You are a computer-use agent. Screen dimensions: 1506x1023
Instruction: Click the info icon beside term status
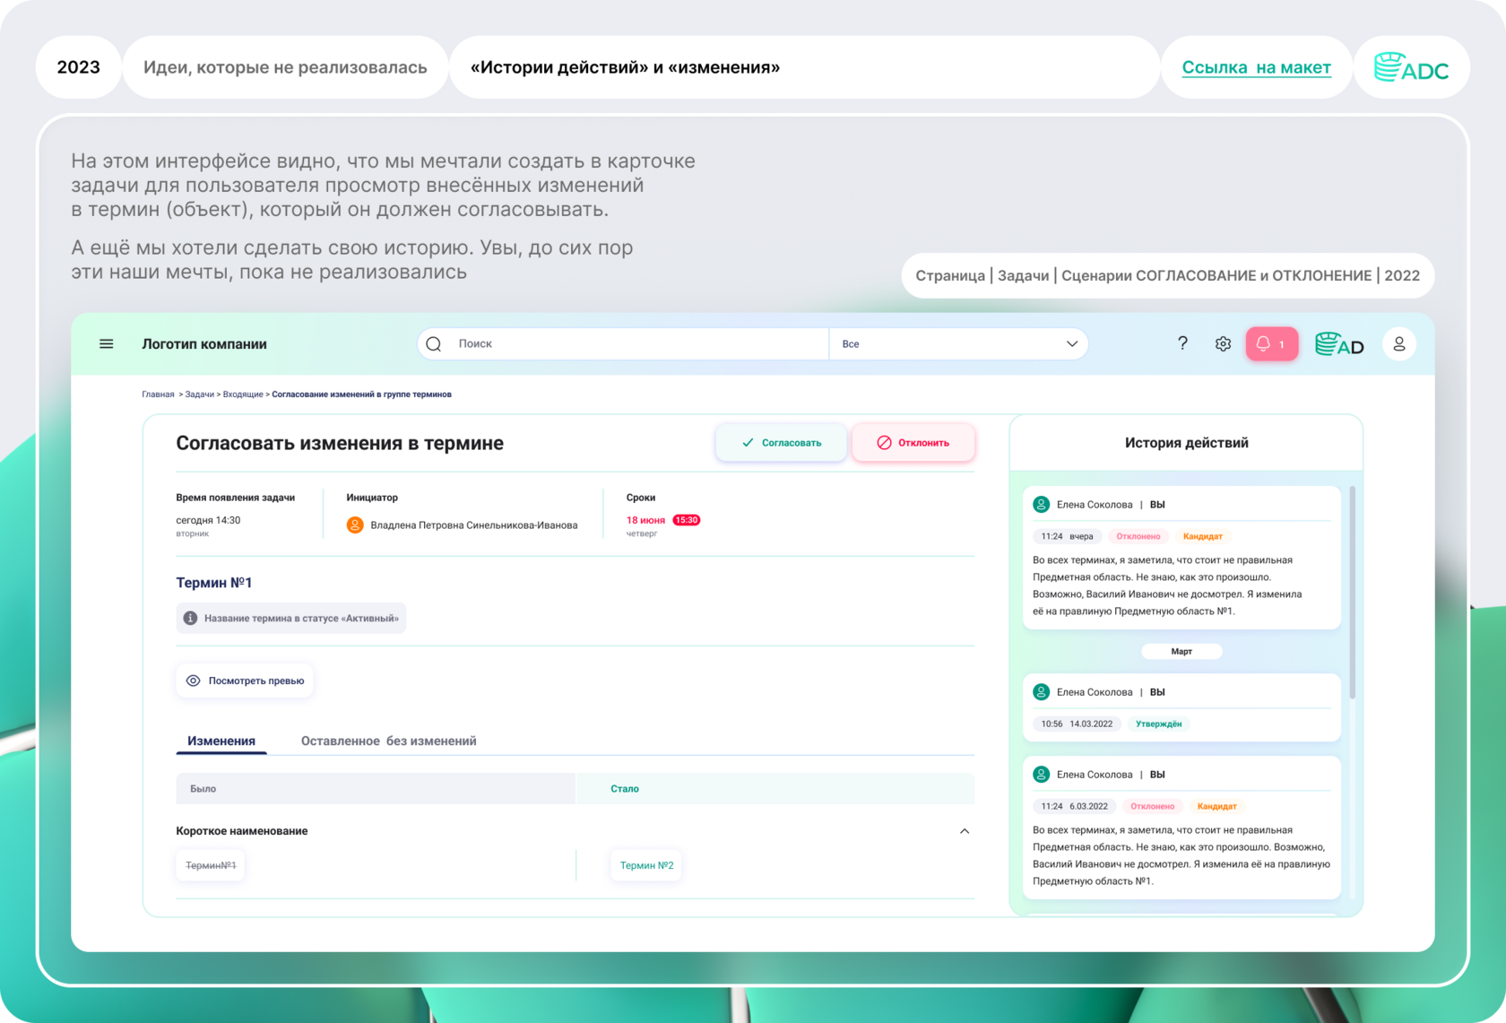(190, 619)
